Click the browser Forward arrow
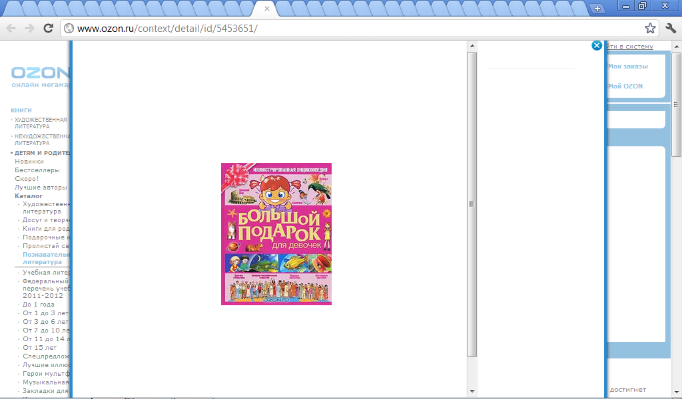This screenshot has height=399, width=682. click(x=29, y=29)
